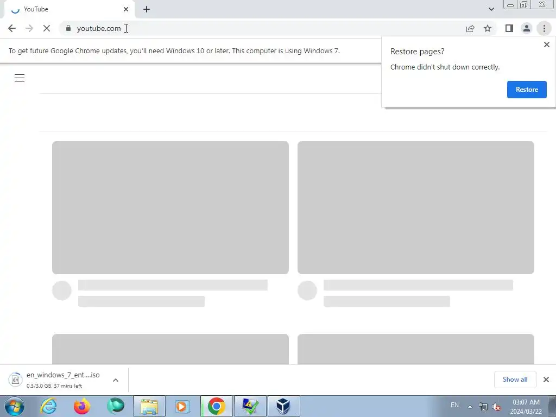Open a new tab with plus button
Image resolution: width=556 pixels, height=417 pixels.
point(147,9)
